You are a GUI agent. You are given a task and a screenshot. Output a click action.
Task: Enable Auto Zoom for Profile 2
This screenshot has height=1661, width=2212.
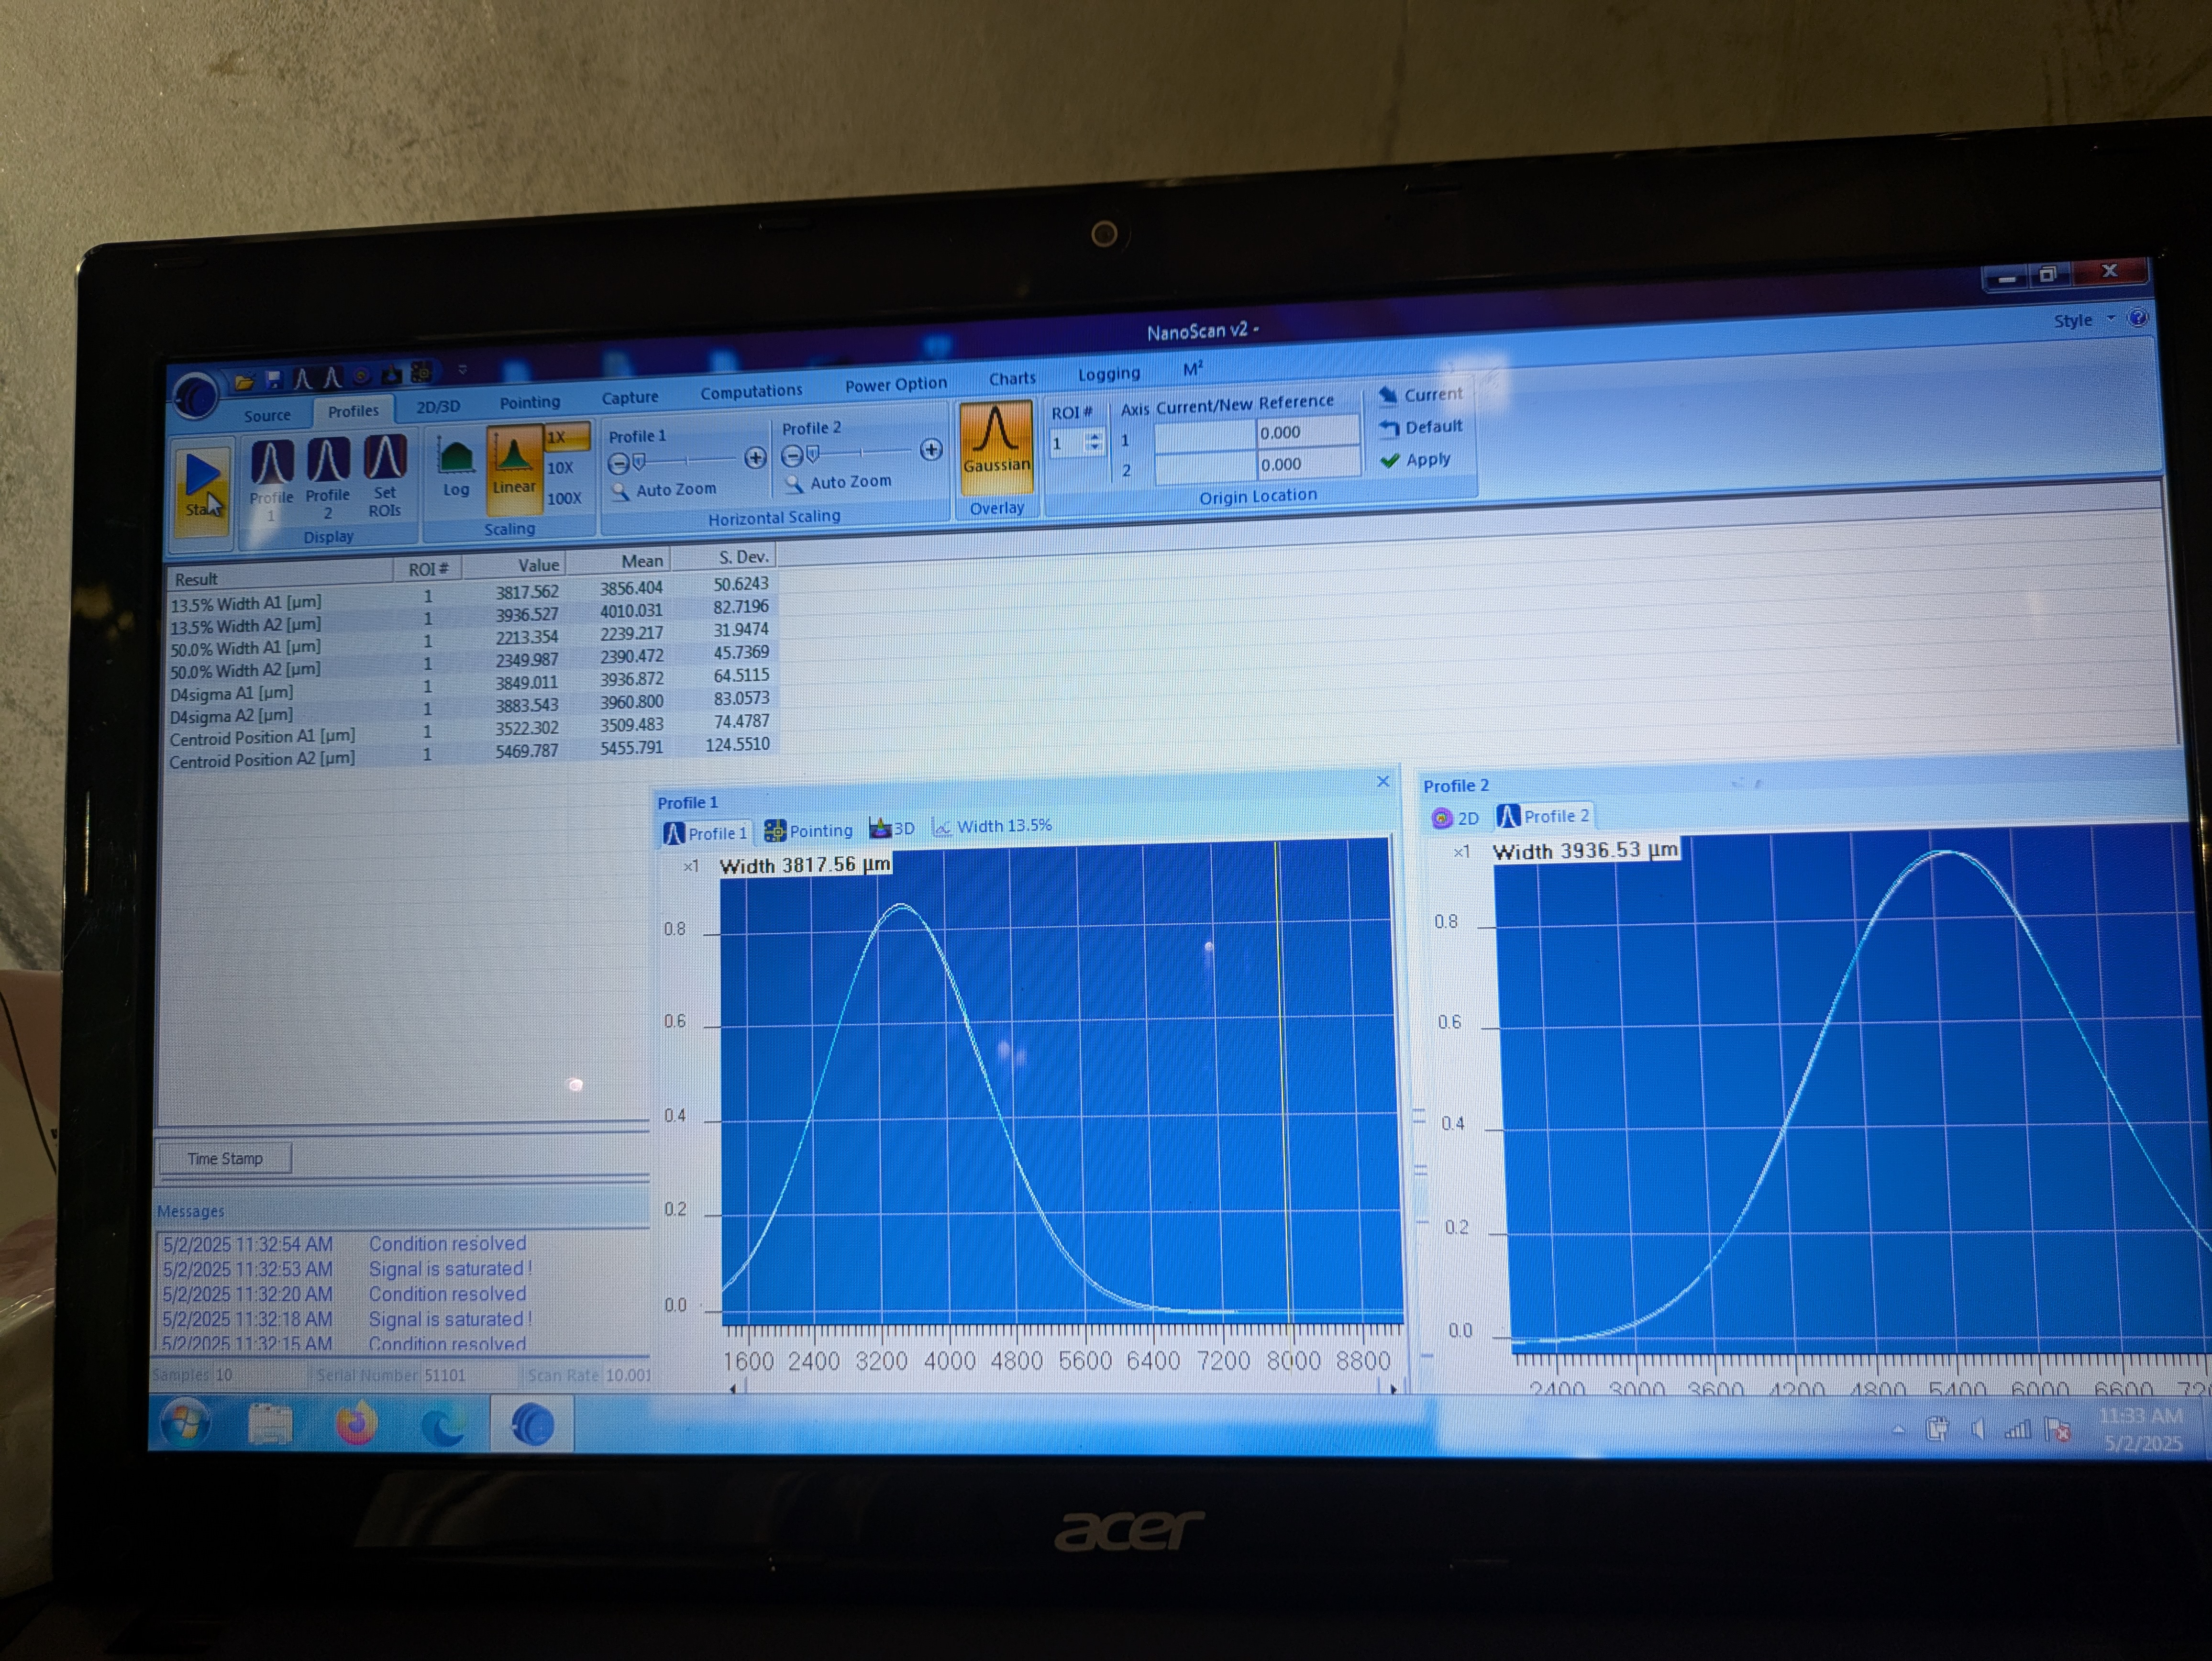838,482
